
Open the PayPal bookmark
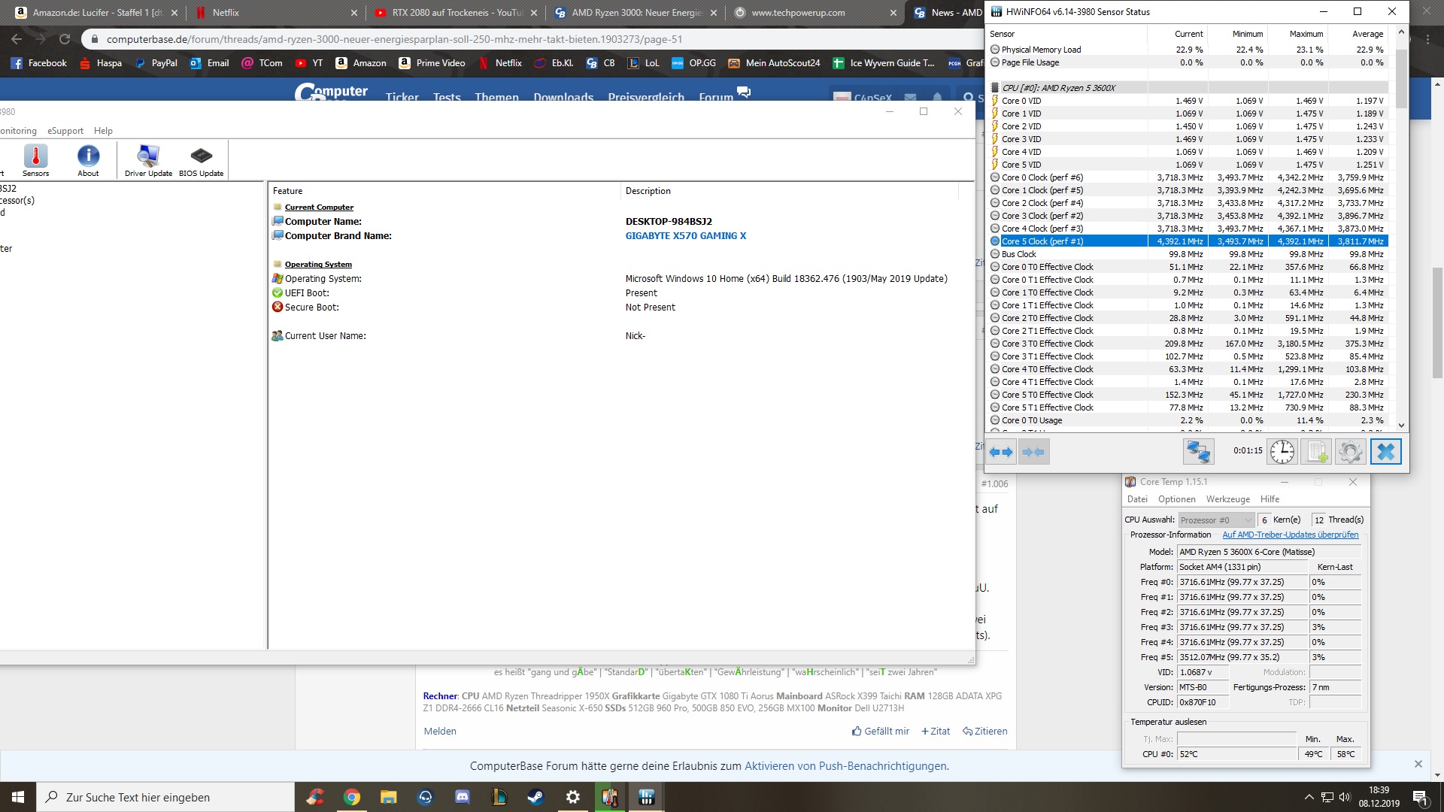pos(156,63)
